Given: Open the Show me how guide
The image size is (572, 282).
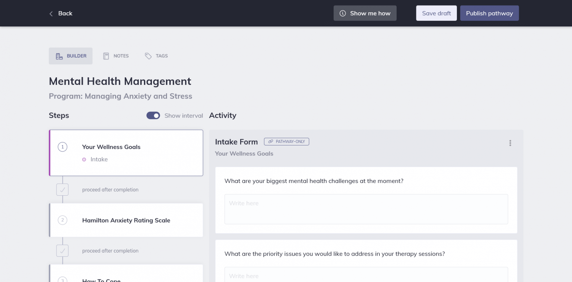Looking at the screenshot, I should [x=365, y=13].
